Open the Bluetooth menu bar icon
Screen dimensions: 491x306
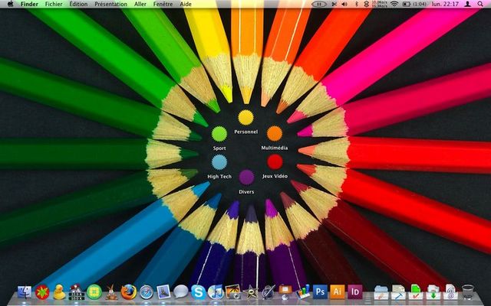(356, 4)
